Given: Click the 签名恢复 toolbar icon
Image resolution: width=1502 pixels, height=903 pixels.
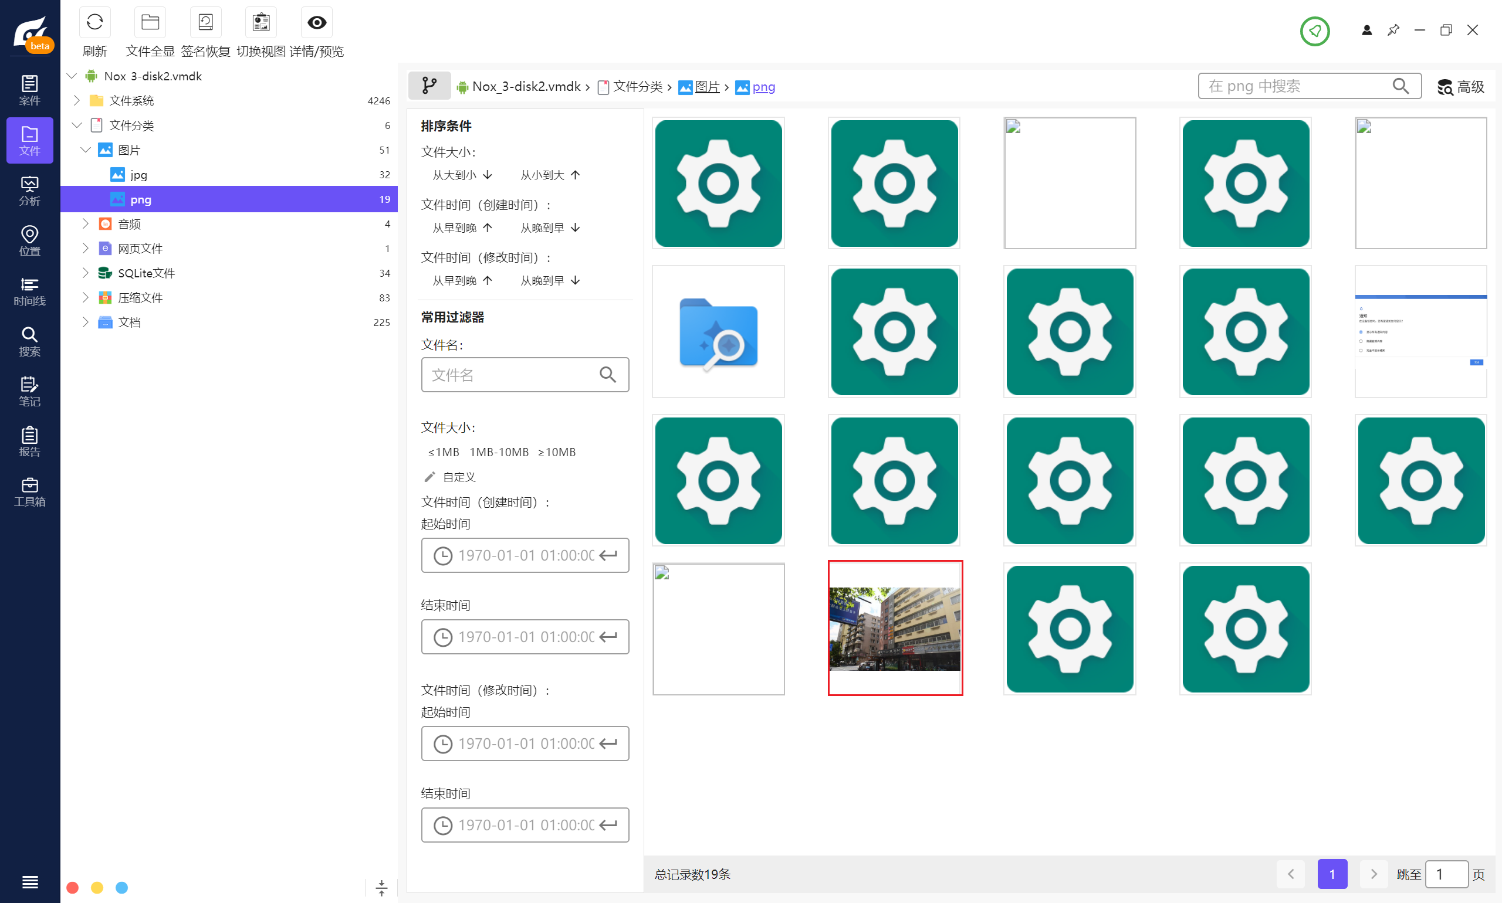Looking at the screenshot, I should tap(206, 23).
